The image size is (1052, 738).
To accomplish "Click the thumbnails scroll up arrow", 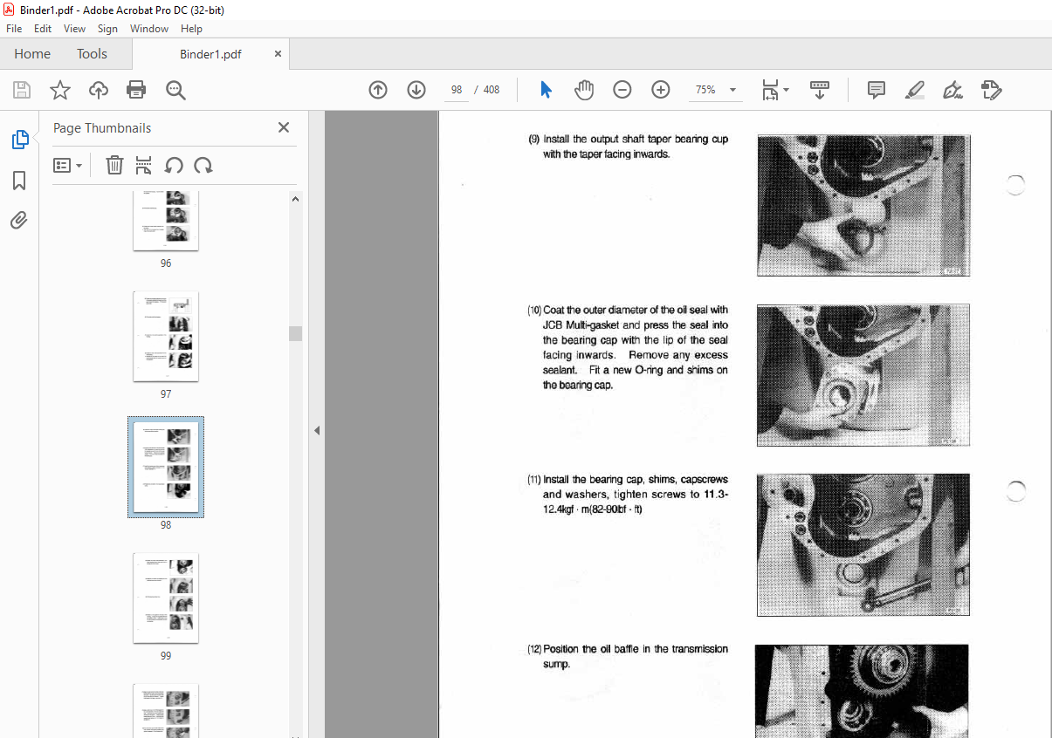I will coord(296,199).
